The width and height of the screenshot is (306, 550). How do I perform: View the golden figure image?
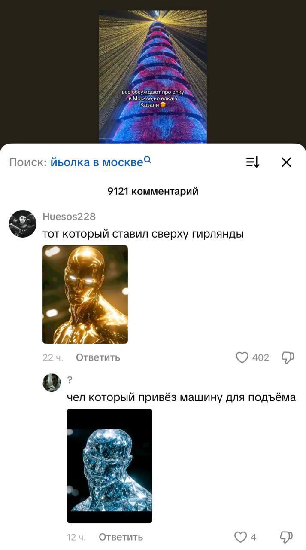pyautogui.click(x=85, y=294)
